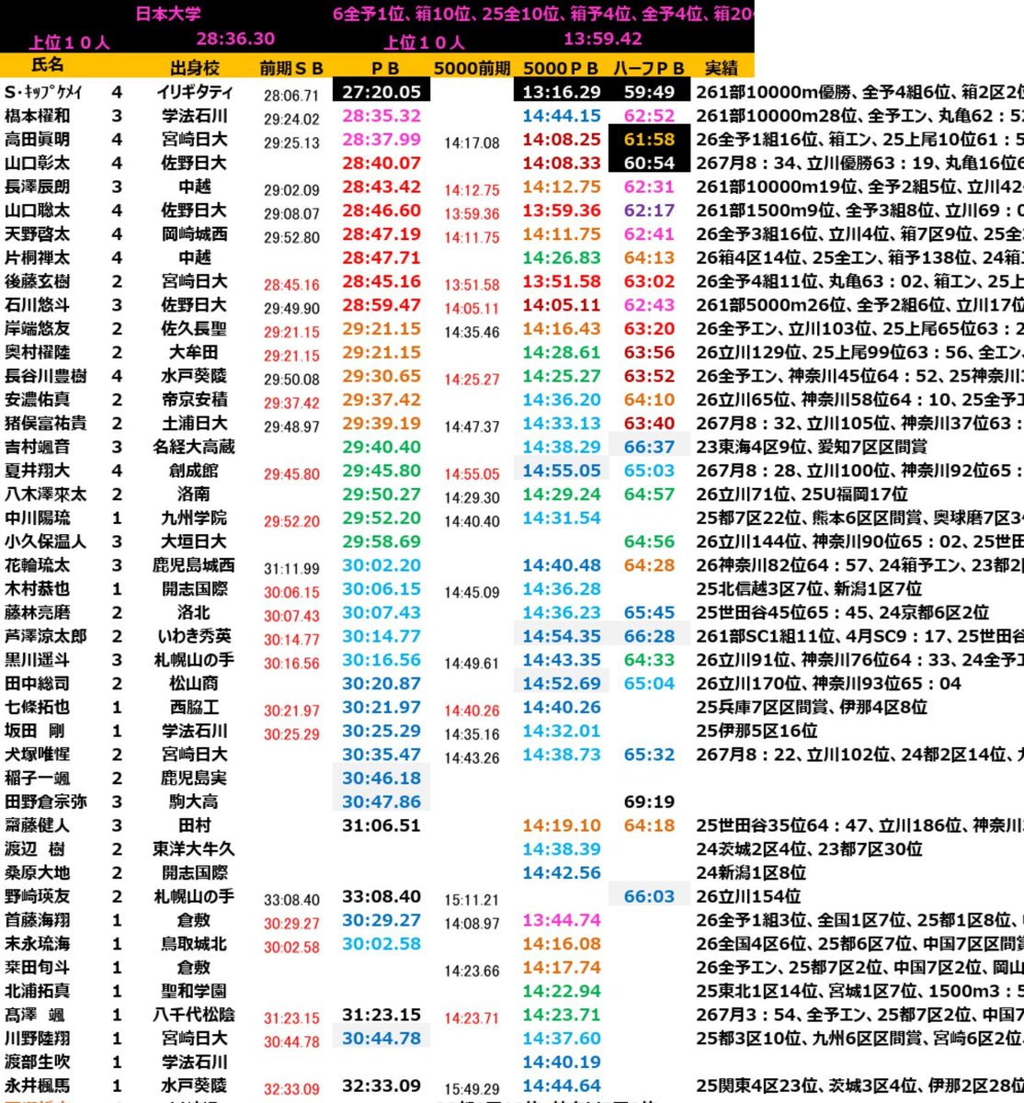Click runner name 後藤玄樹
This screenshot has height=1103, width=1024.
pos(37,281)
